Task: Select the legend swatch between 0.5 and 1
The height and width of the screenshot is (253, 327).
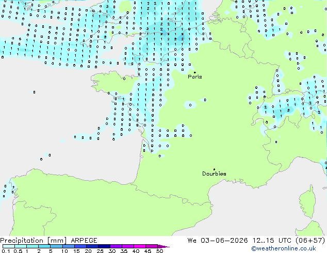Action: pos(21,246)
